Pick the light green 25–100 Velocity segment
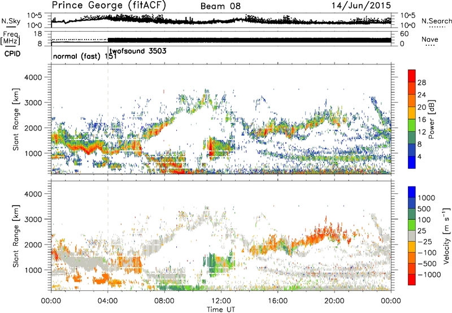 point(412,225)
